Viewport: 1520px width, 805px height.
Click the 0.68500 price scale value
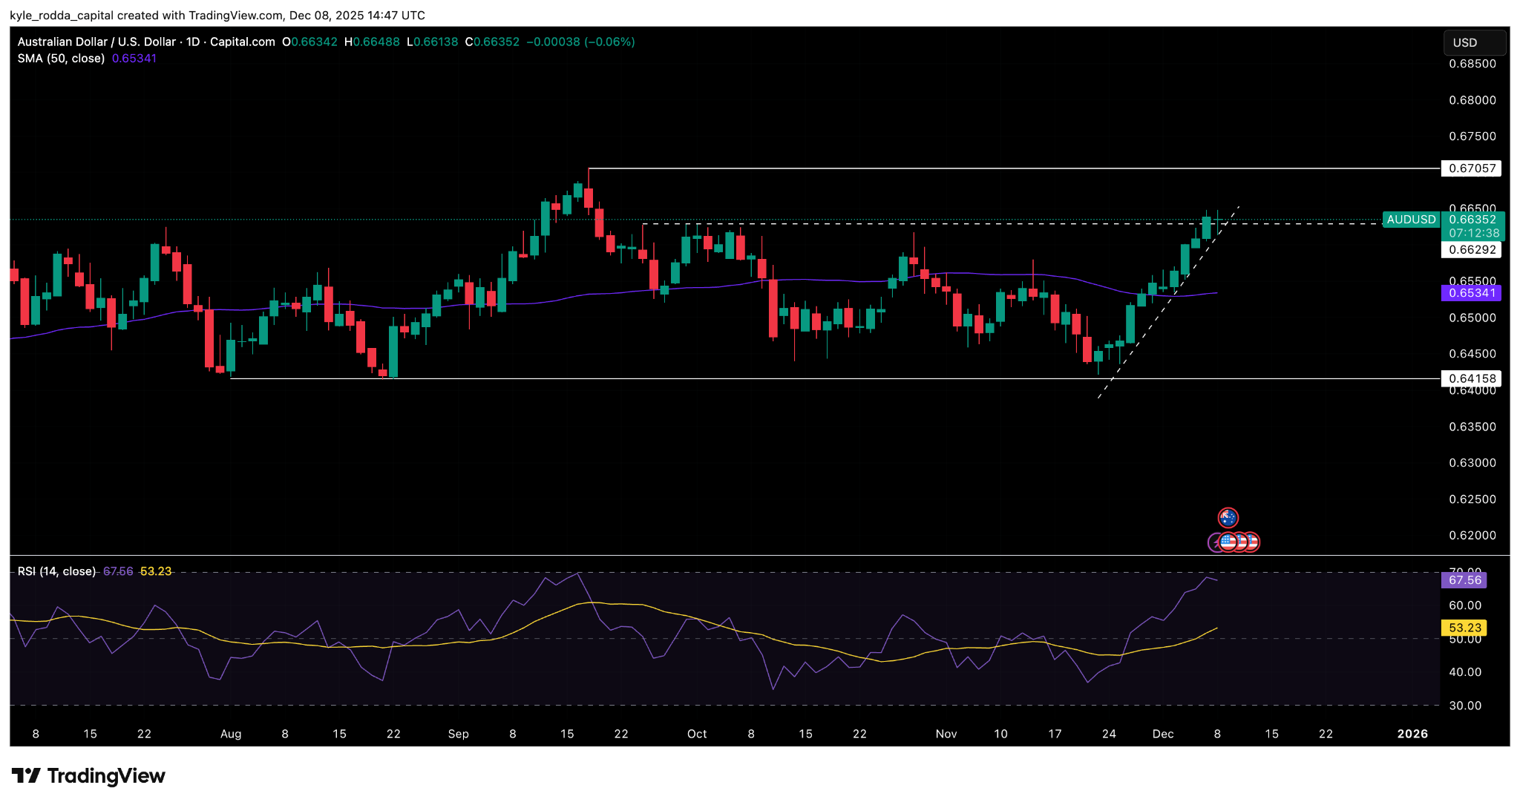(x=1472, y=64)
